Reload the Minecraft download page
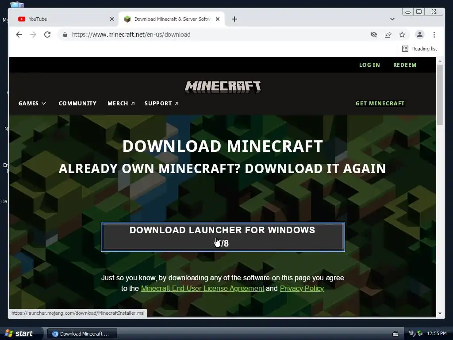Screen dimensions: 453x340 click(x=47, y=35)
